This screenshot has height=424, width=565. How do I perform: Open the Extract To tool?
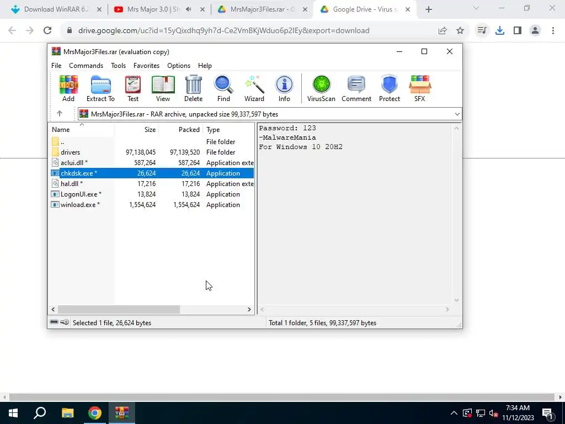pos(100,89)
